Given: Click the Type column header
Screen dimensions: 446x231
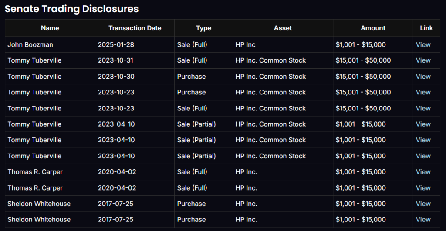Looking at the screenshot, I should tap(203, 28).
